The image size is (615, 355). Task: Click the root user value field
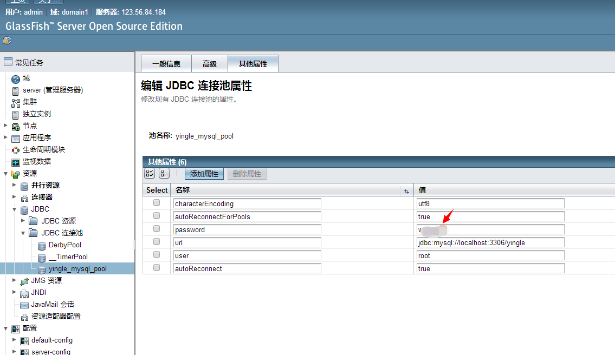tap(490, 255)
